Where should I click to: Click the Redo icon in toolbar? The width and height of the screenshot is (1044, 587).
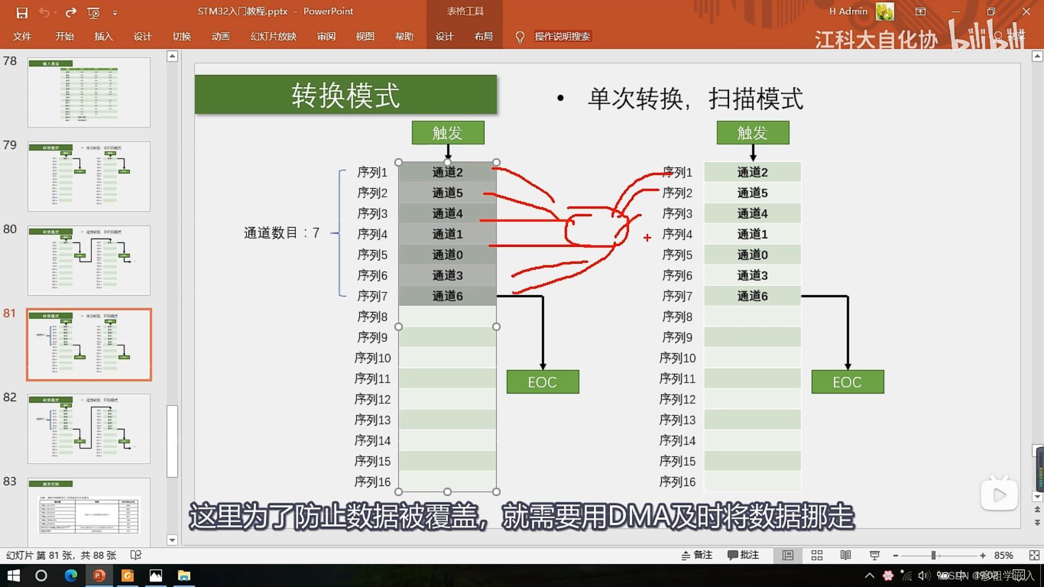71,11
